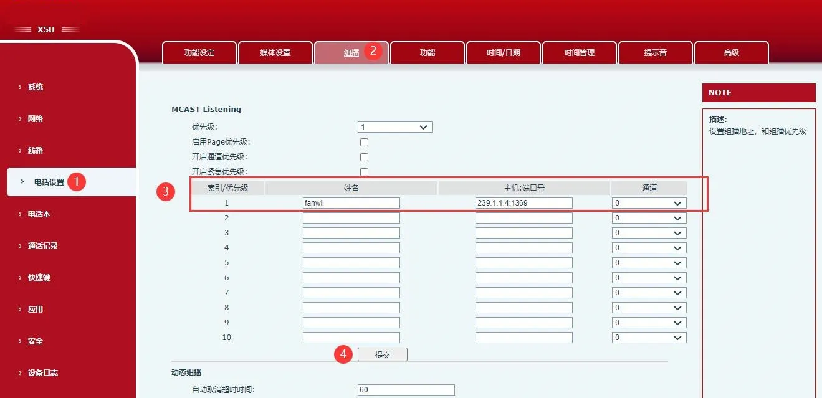Viewport: 822px width, 398px height.
Task: Click the 提交 submit button
Action: (x=382, y=354)
